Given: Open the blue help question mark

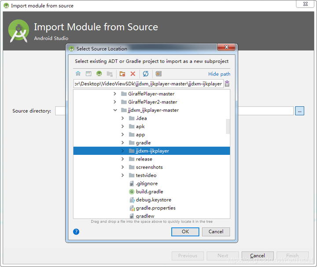Looking at the screenshot, I should (76, 231).
